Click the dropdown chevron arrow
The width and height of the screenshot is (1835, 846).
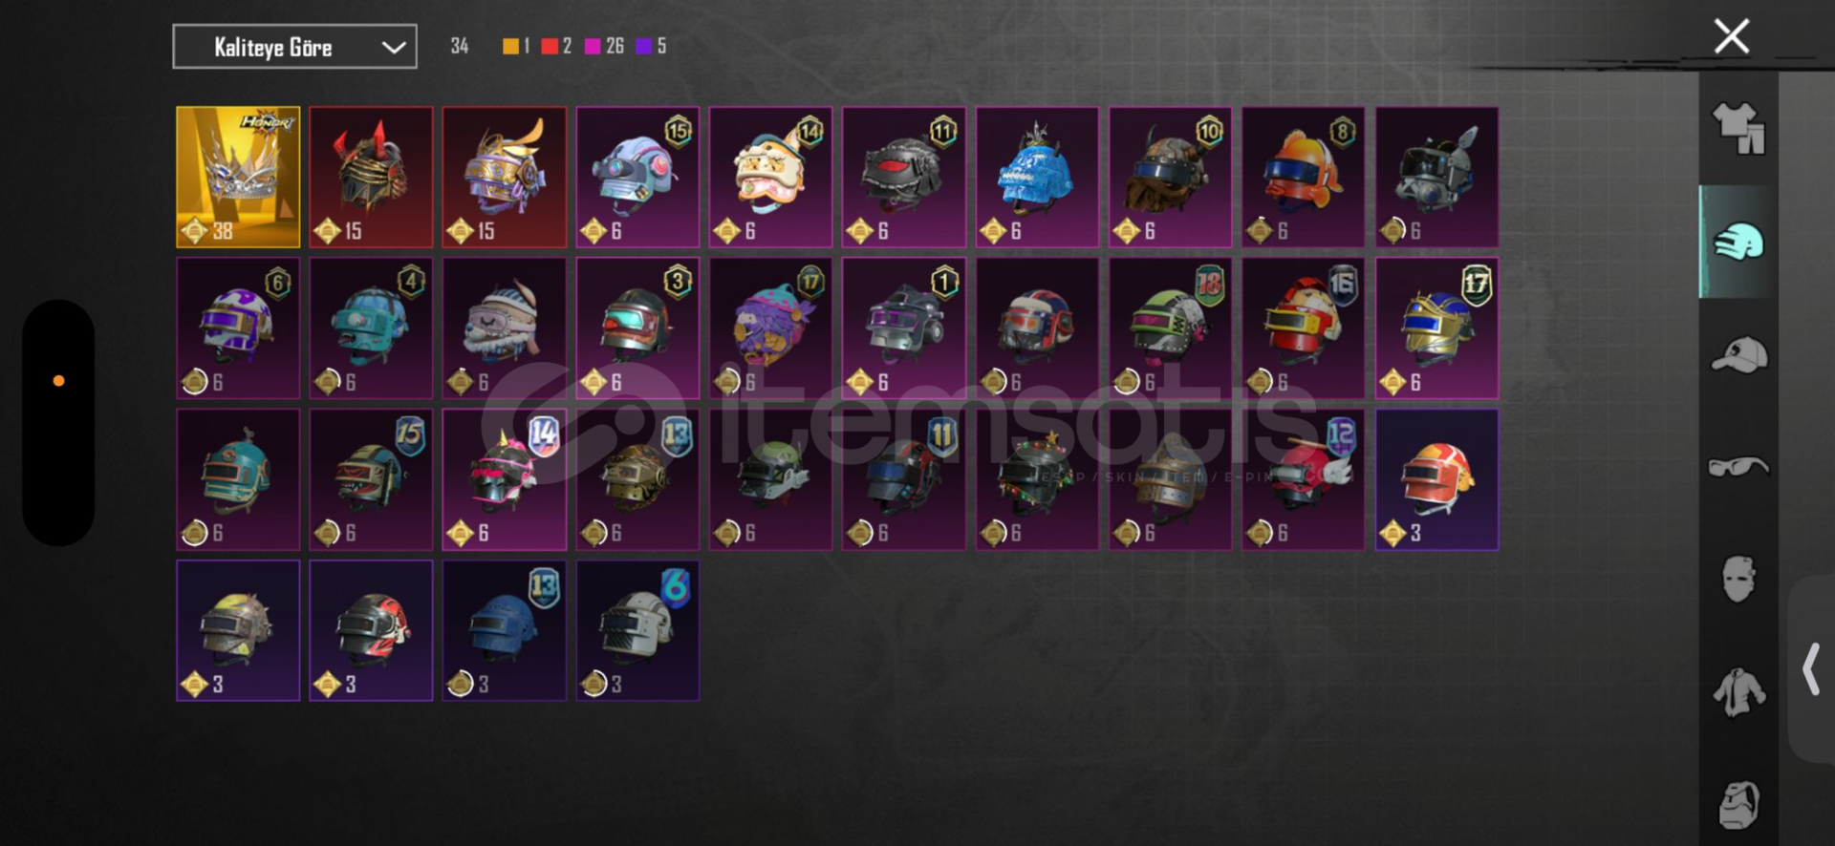click(394, 47)
